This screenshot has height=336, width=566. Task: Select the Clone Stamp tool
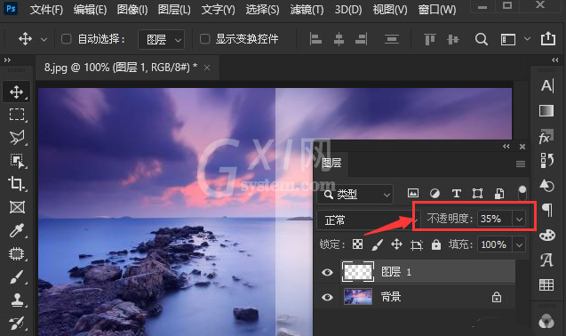click(17, 300)
